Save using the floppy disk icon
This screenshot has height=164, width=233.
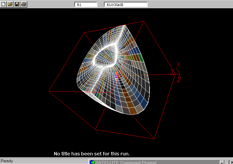(x=17, y=4)
